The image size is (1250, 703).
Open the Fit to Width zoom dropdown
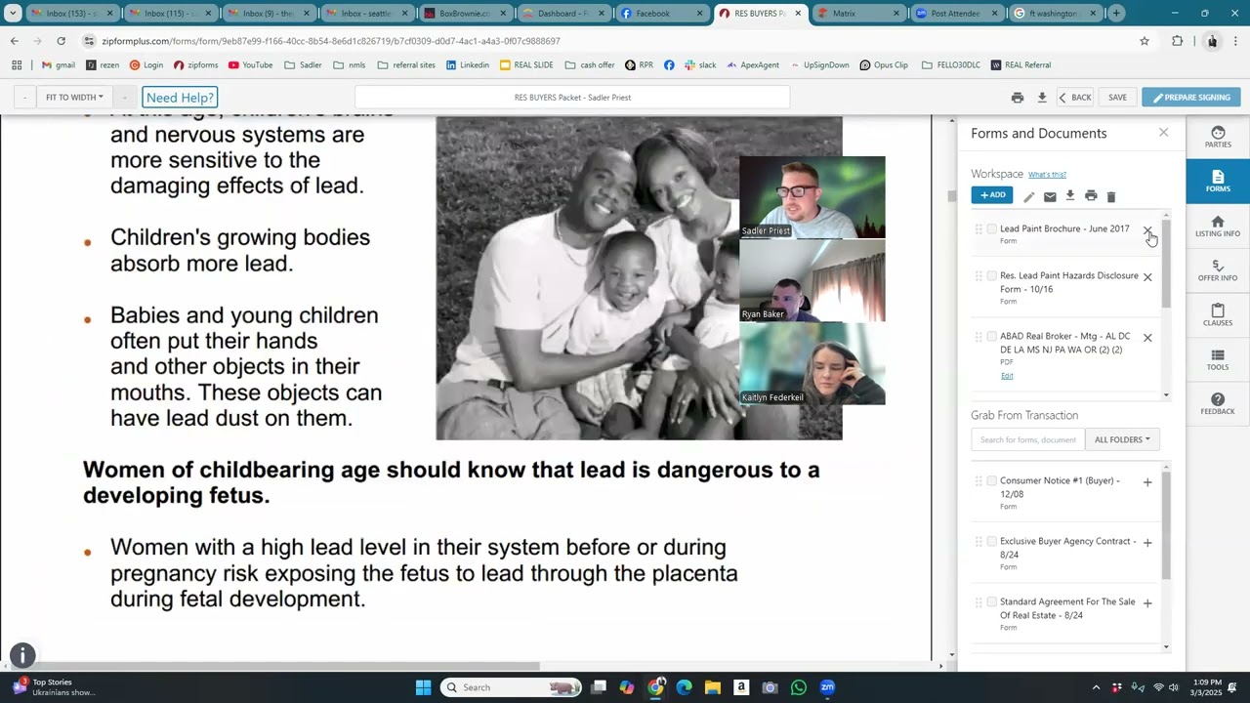(x=74, y=98)
